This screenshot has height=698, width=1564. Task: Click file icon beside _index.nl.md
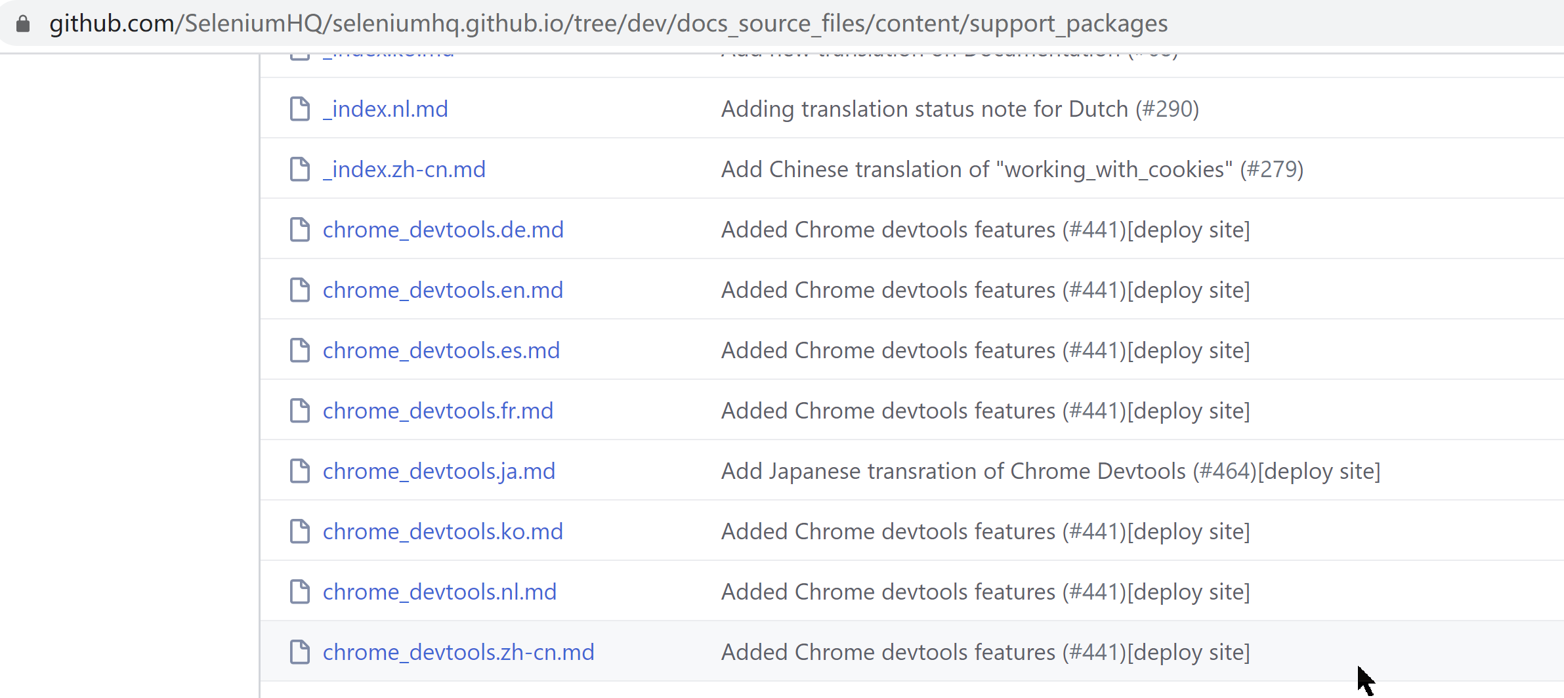pyautogui.click(x=300, y=109)
